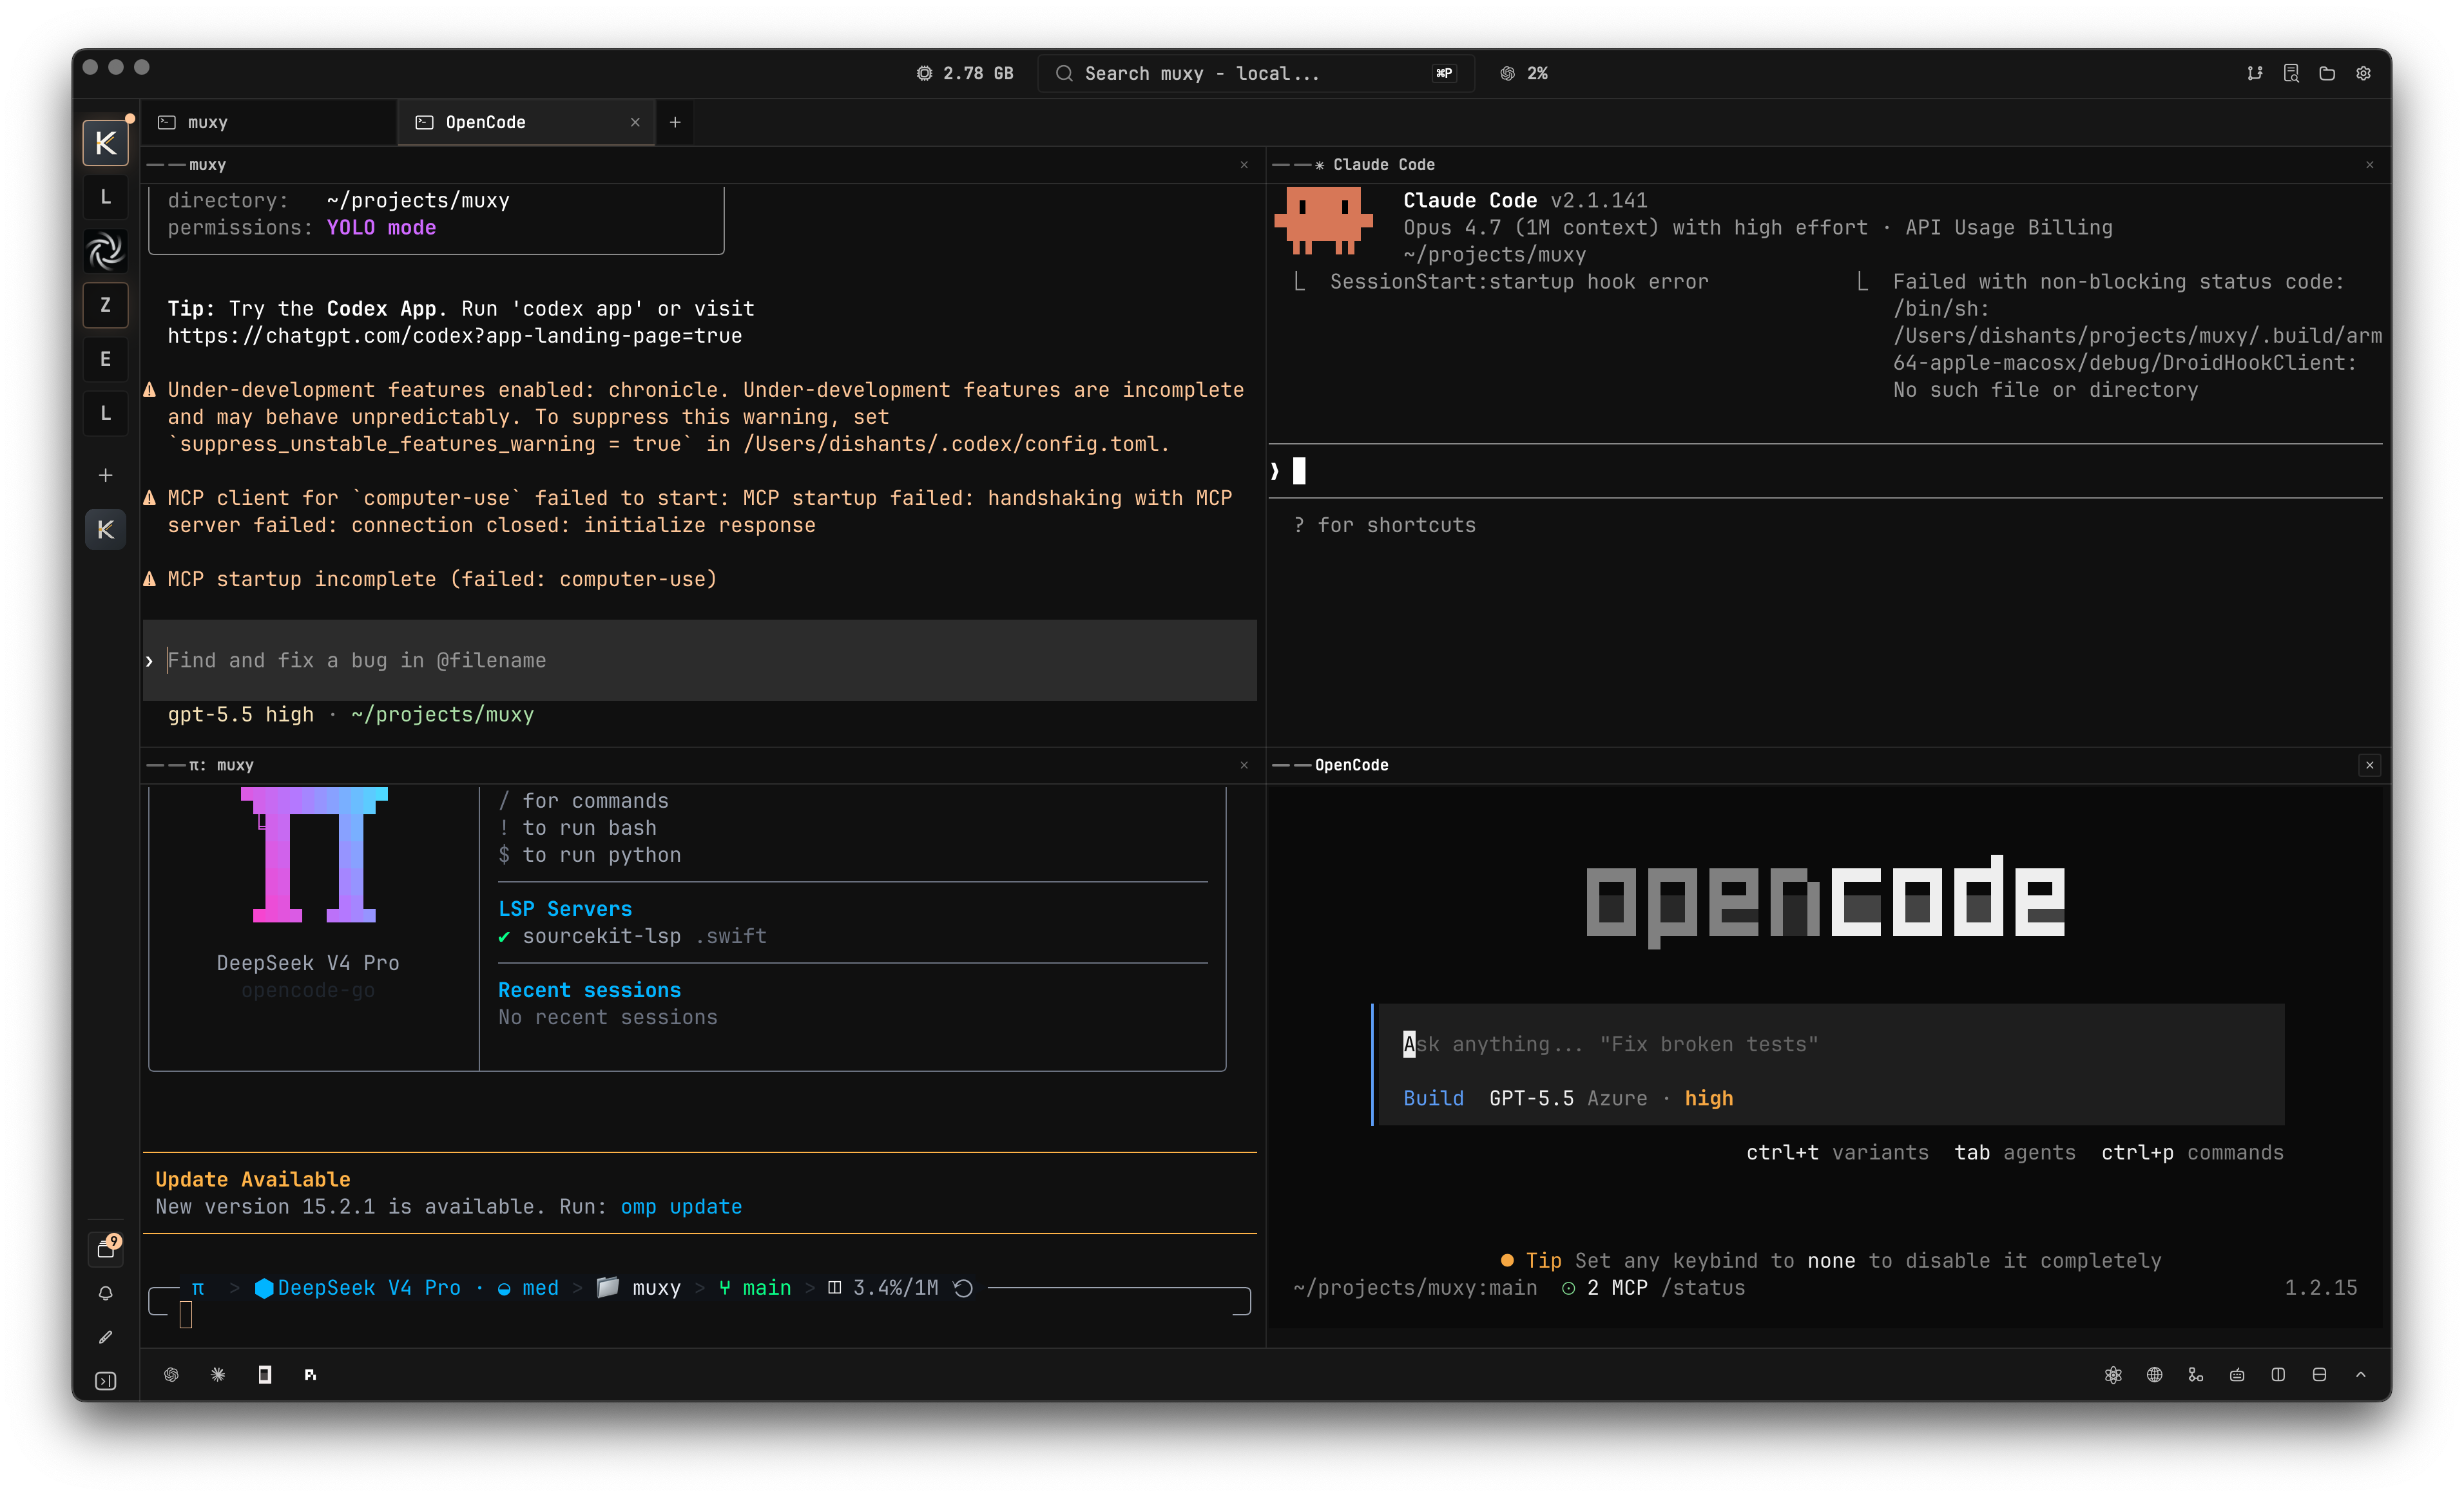Open a new tab with the plus button
Screen dimensions: 2464x1497
point(675,122)
